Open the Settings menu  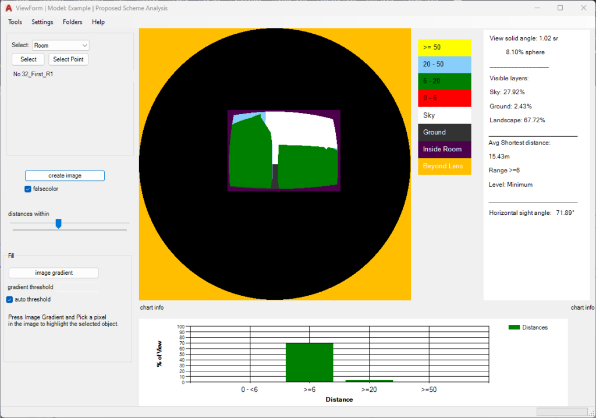pos(42,22)
